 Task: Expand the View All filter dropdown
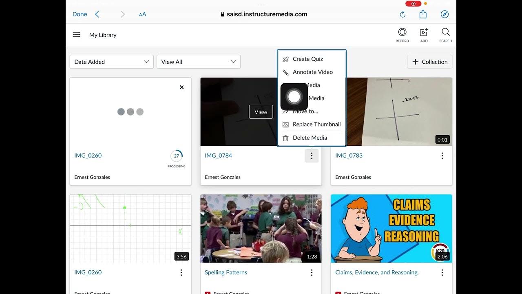click(199, 62)
